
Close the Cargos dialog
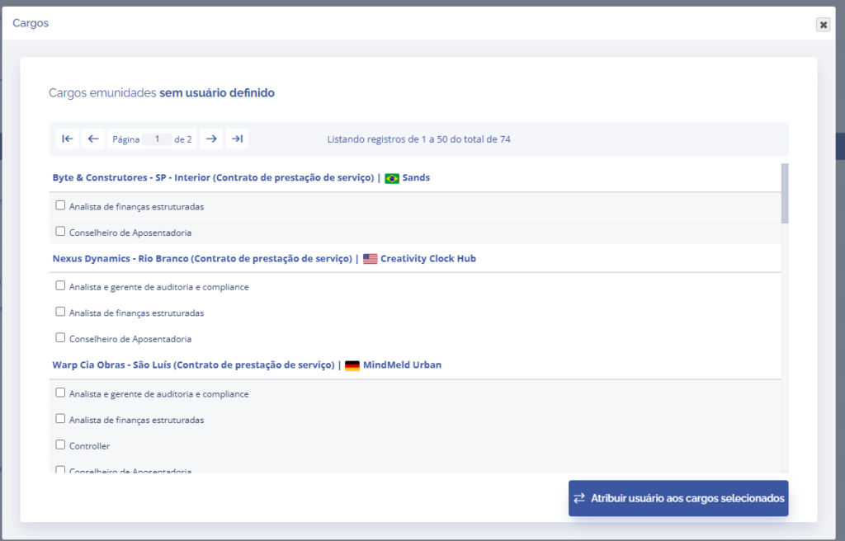pyautogui.click(x=823, y=25)
